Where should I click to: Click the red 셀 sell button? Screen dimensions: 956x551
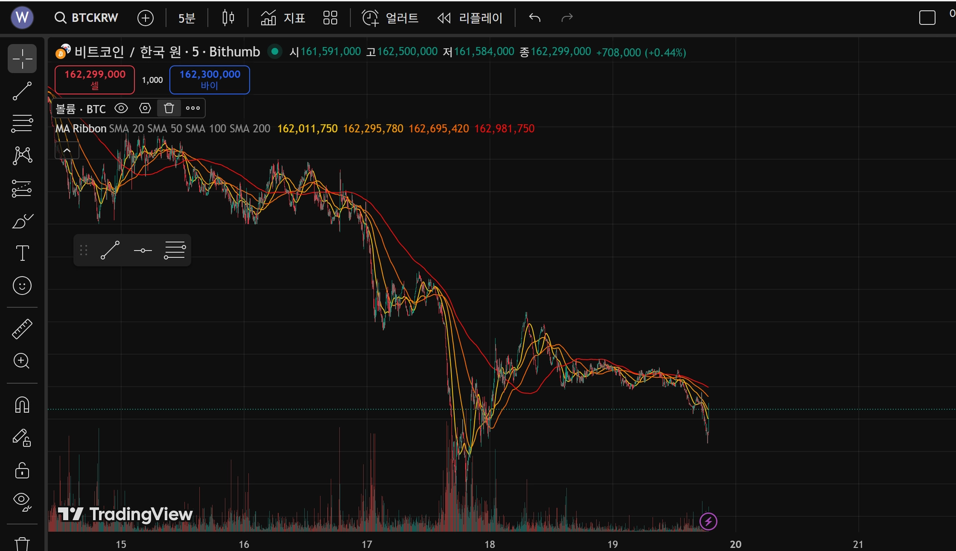click(x=95, y=80)
